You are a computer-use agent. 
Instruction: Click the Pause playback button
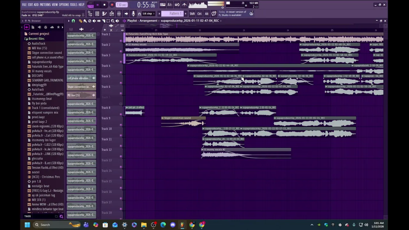coord(97,5)
